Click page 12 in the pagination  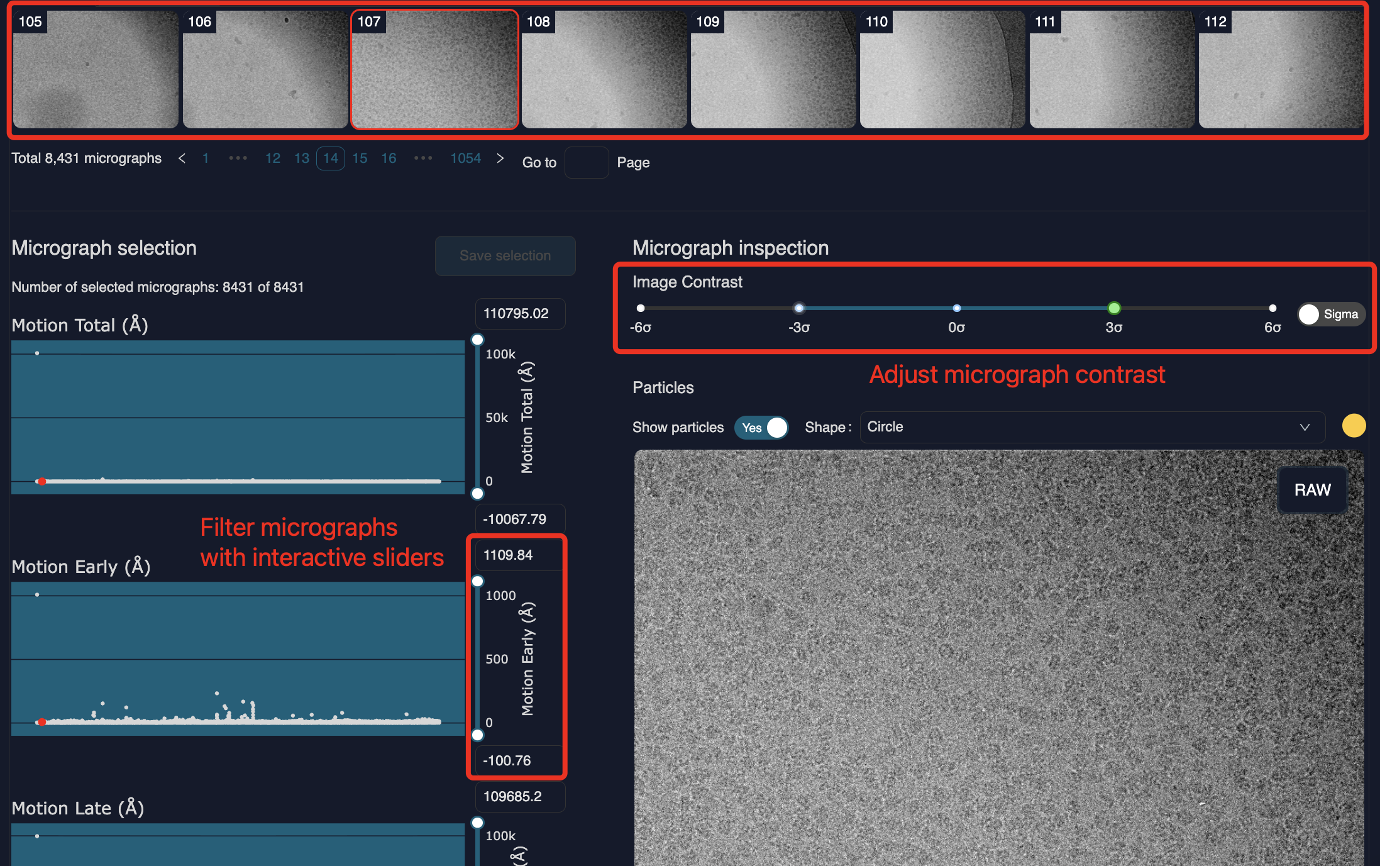point(272,158)
